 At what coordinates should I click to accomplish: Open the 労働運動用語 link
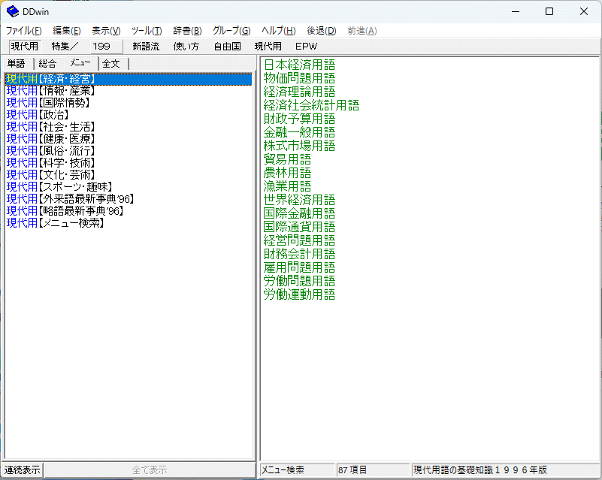click(299, 294)
